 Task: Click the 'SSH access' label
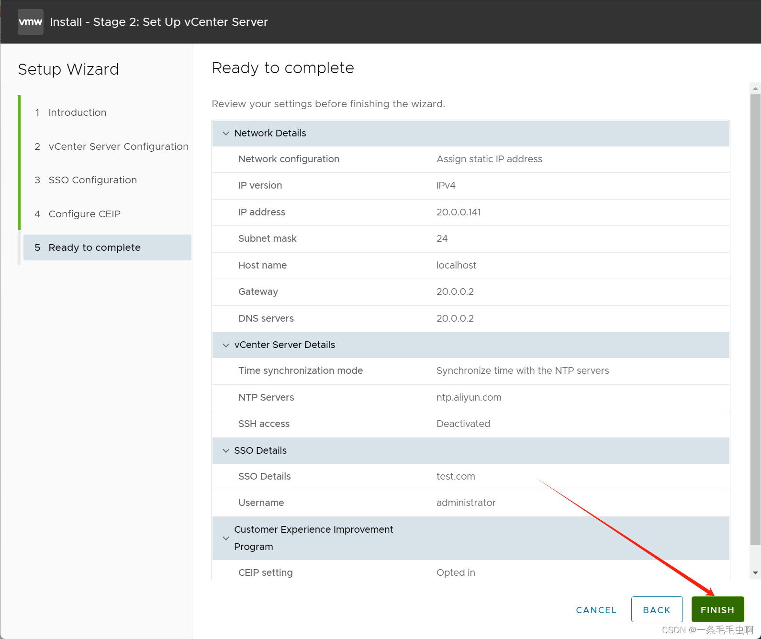pos(264,424)
